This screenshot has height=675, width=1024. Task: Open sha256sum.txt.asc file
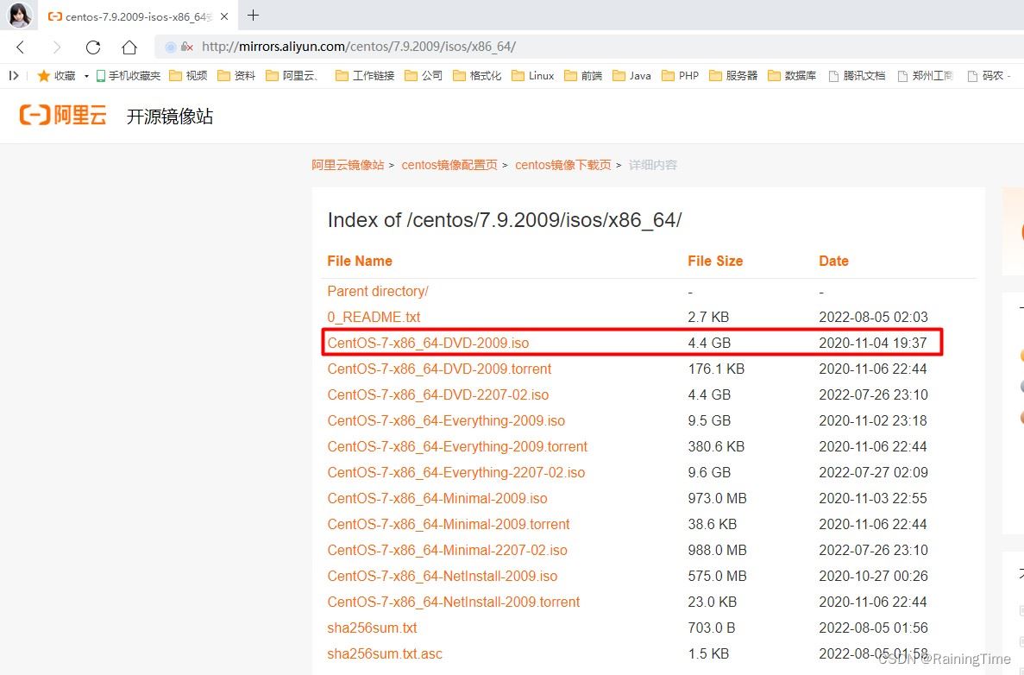[x=385, y=654]
